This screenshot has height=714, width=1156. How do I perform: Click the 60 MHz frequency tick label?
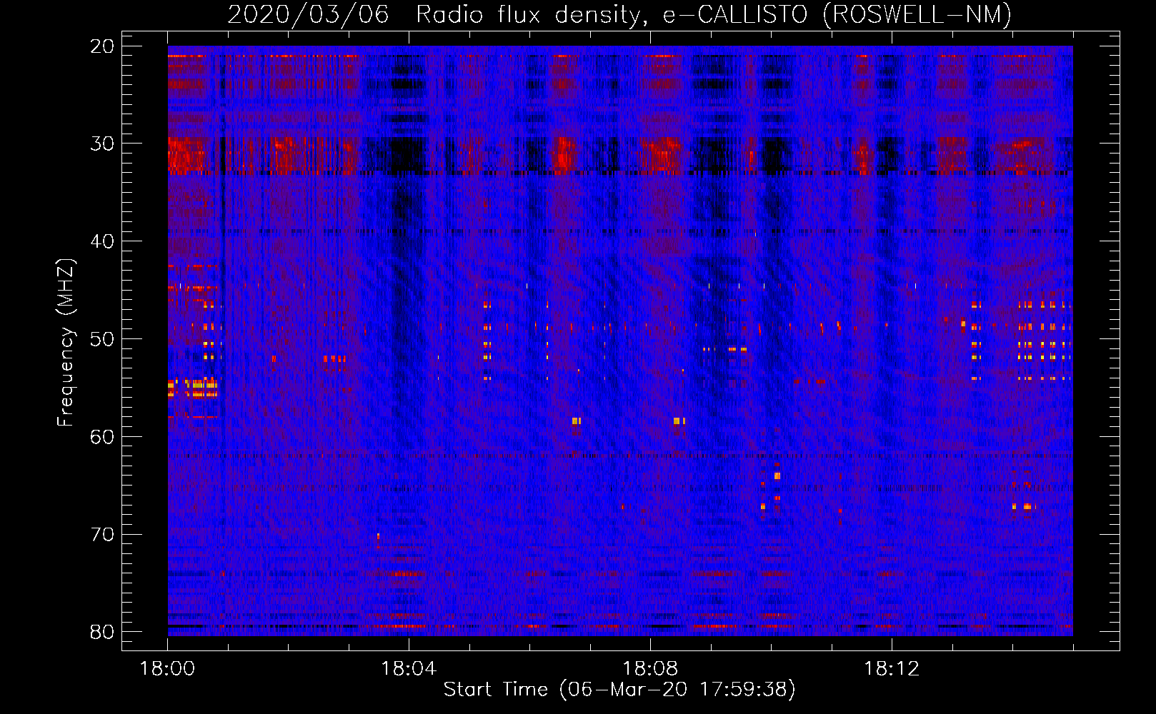click(x=102, y=437)
